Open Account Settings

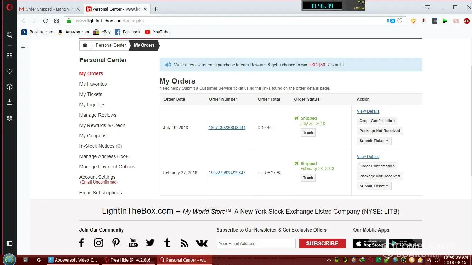pos(97,177)
